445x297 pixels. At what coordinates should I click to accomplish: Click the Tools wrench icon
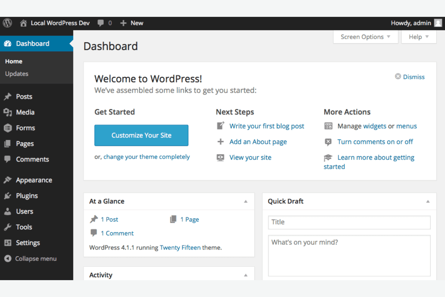point(8,227)
